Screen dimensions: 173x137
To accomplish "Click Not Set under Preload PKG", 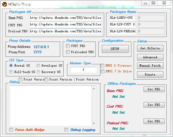I will pyautogui.click(x=118, y=129).
